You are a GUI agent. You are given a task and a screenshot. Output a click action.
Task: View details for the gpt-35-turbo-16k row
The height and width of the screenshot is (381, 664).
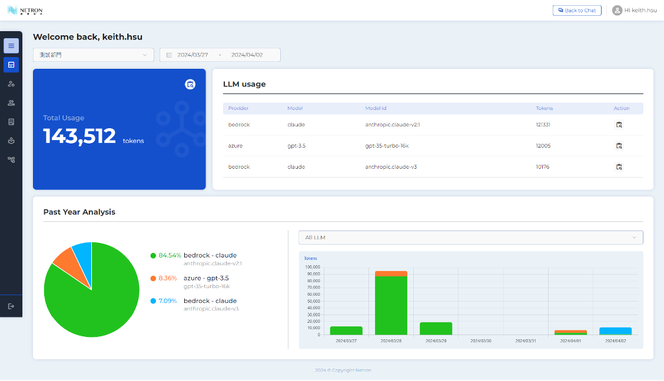click(619, 146)
